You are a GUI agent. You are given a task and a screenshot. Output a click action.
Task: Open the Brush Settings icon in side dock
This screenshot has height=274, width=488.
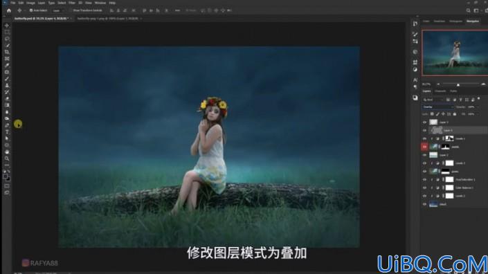(415, 34)
